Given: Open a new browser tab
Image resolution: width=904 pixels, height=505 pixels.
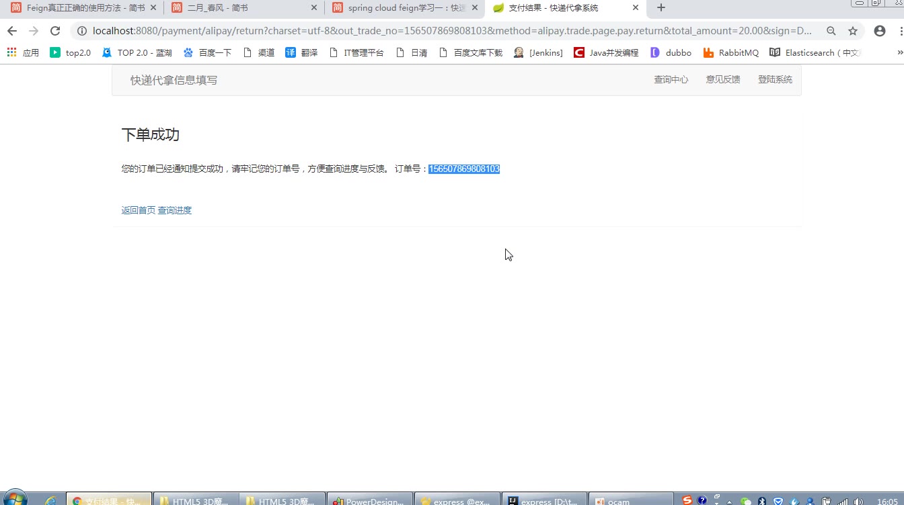Looking at the screenshot, I should click(x=661, y=8).
